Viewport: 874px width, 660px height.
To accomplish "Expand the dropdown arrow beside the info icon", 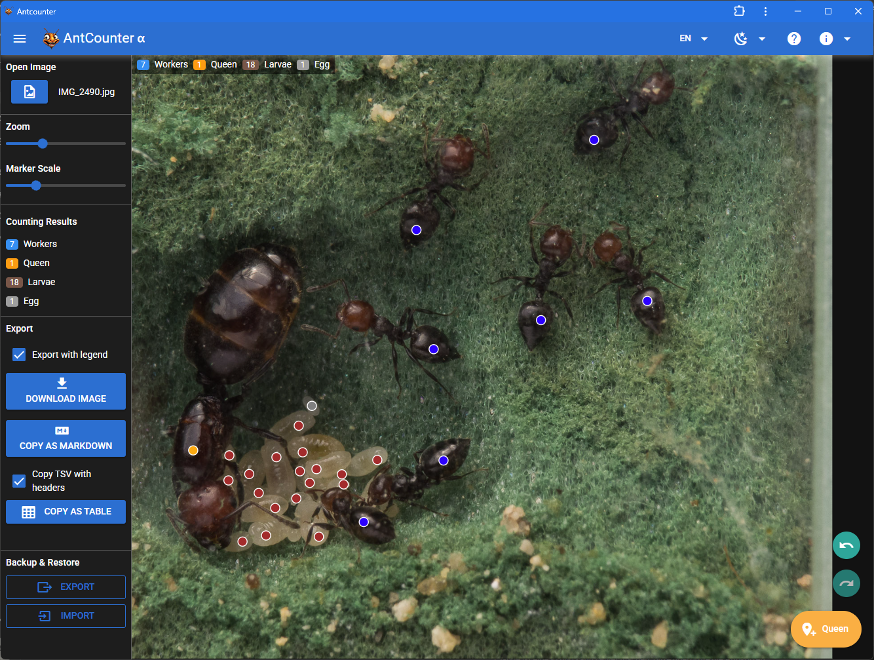I will click(847, 39).
